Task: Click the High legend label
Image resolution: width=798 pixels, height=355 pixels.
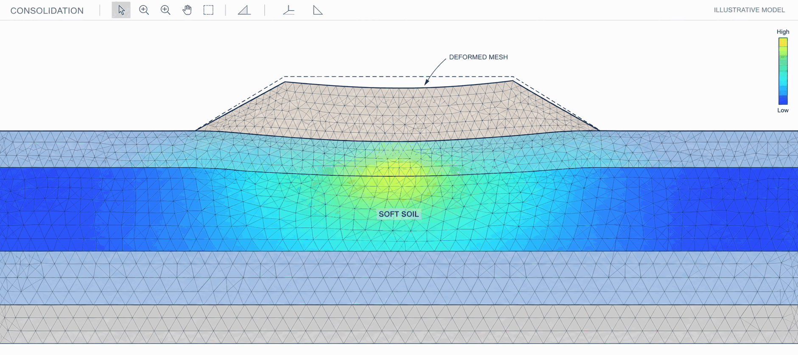Action: click(783, 32)
